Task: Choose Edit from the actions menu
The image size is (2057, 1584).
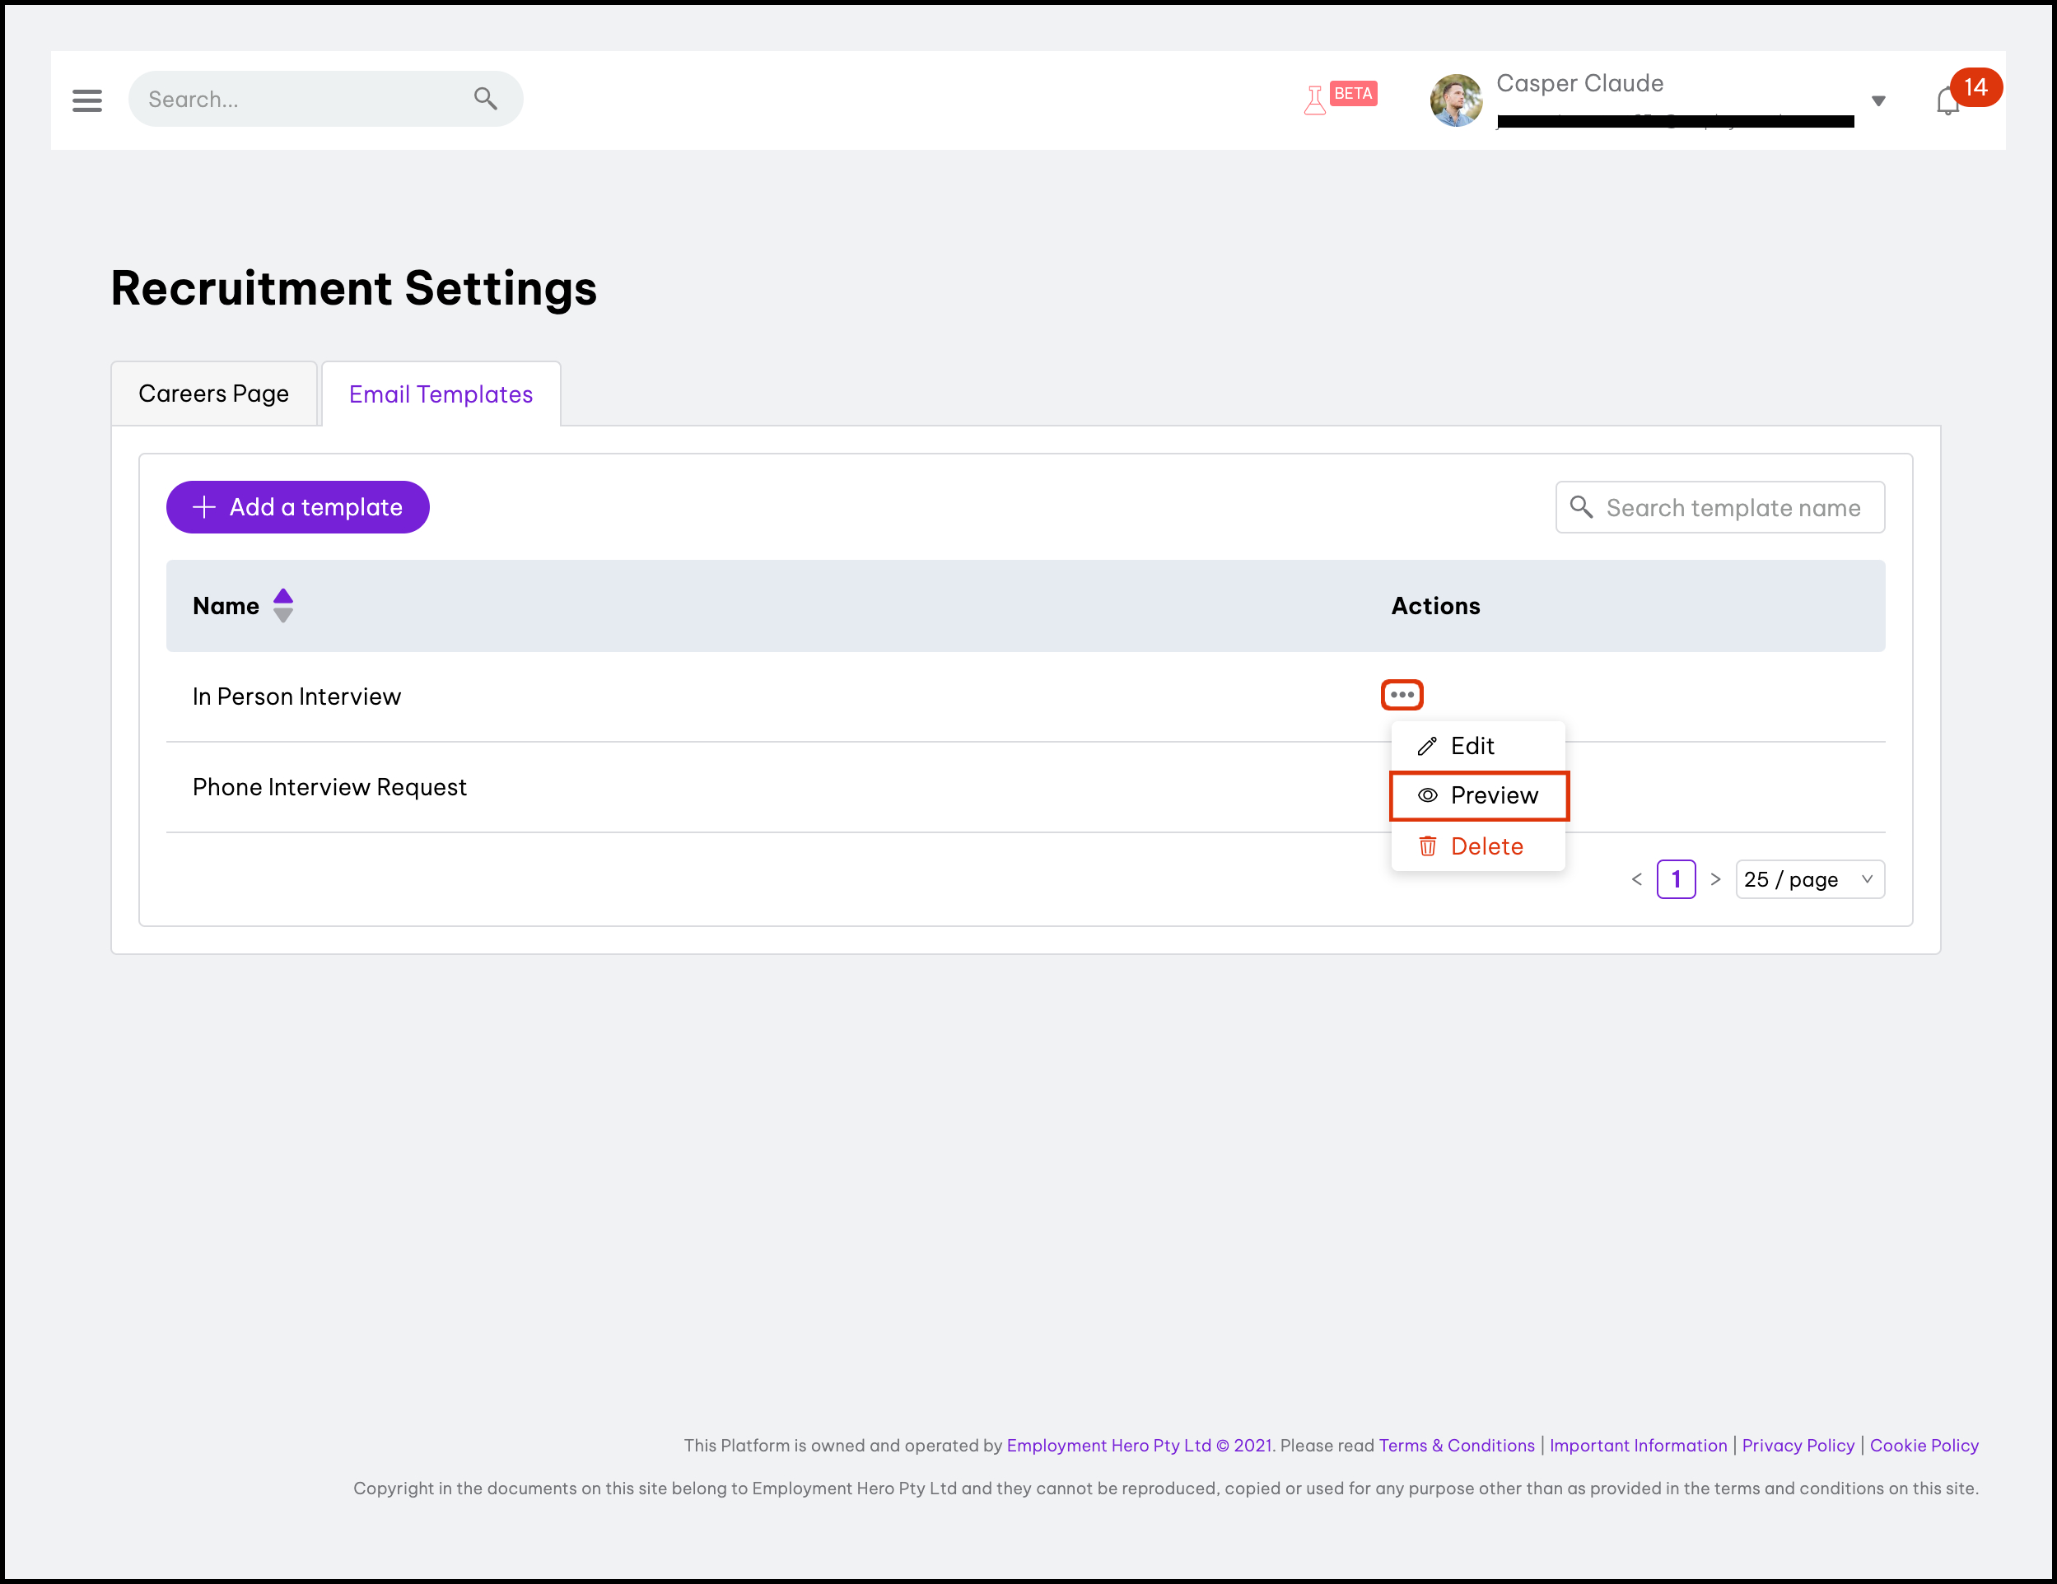Action: click(1472, 746)
